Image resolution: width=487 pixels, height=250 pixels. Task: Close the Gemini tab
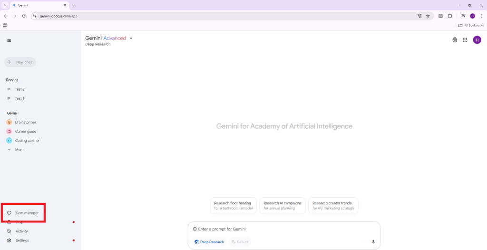(65, 5)
